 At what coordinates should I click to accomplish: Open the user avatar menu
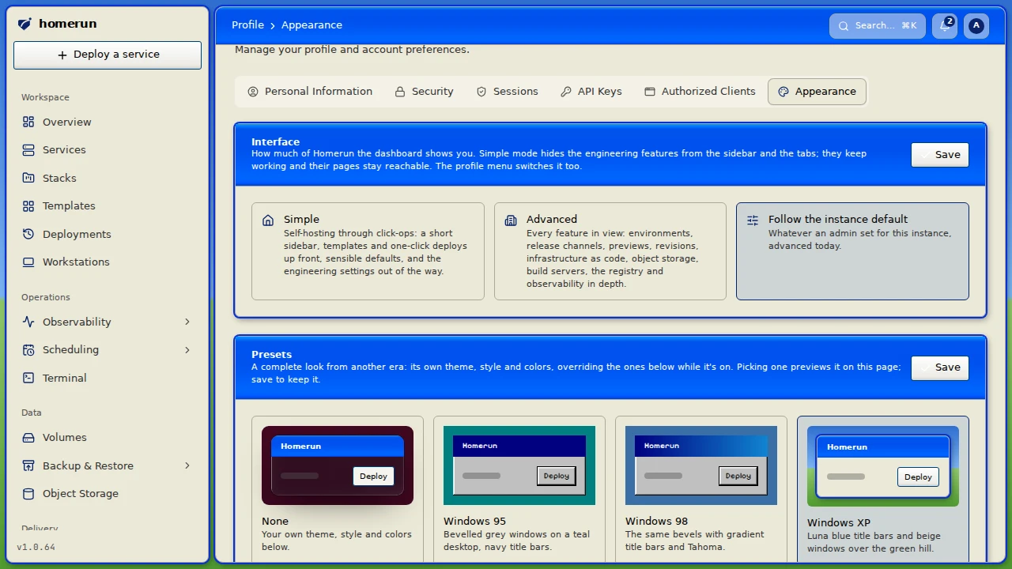pos(976,25)
